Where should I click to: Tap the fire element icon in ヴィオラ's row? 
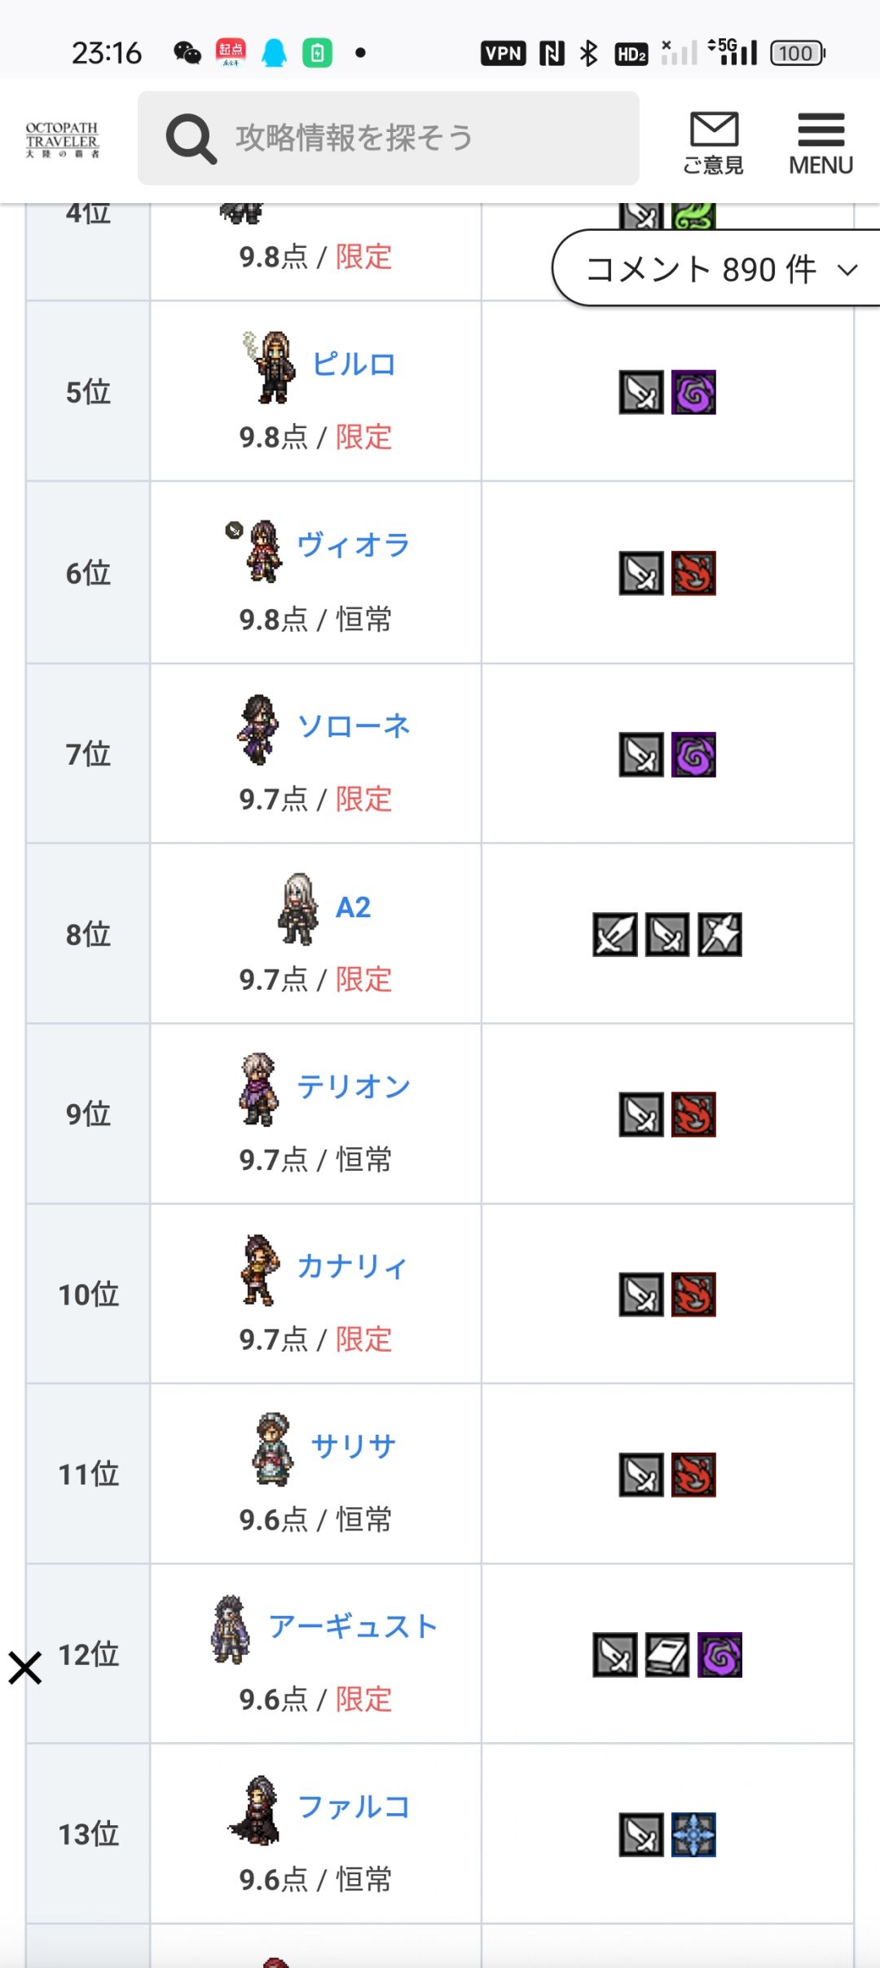(693, 573)
